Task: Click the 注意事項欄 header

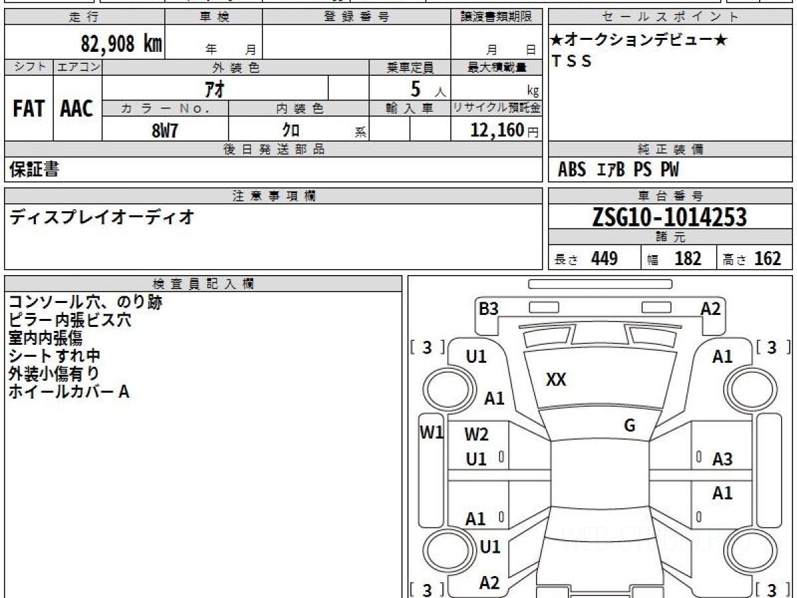Action: pyautogui.click(x=274, y=196)
